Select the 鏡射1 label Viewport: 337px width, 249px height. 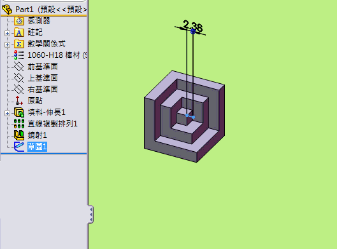point(37,135)
